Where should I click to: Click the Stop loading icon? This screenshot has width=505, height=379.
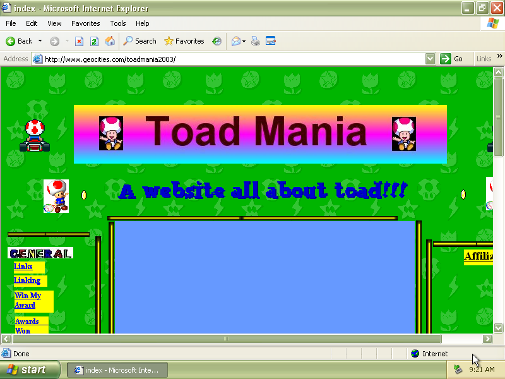coord(79,41)
